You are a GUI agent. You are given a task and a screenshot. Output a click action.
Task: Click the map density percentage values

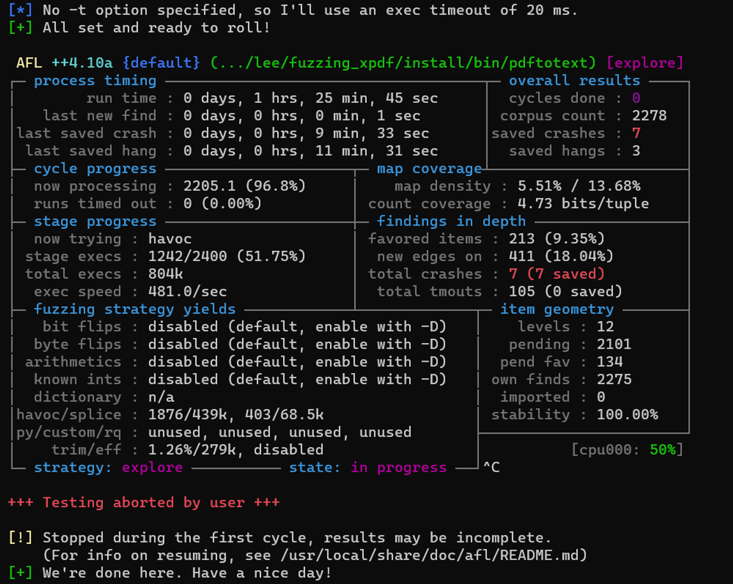pyautogui.click(x=579, y=186)
